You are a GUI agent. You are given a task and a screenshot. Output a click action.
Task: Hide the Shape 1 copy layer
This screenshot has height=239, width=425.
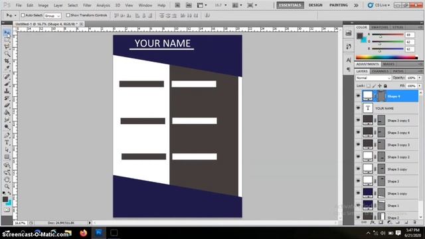click(x=359, y=193)
